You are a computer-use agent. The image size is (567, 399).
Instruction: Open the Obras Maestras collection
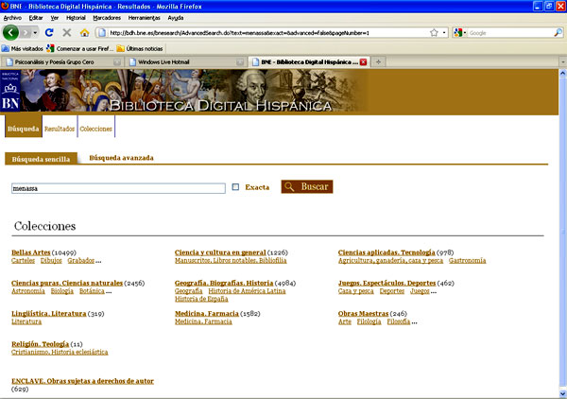tap(364, 313)
